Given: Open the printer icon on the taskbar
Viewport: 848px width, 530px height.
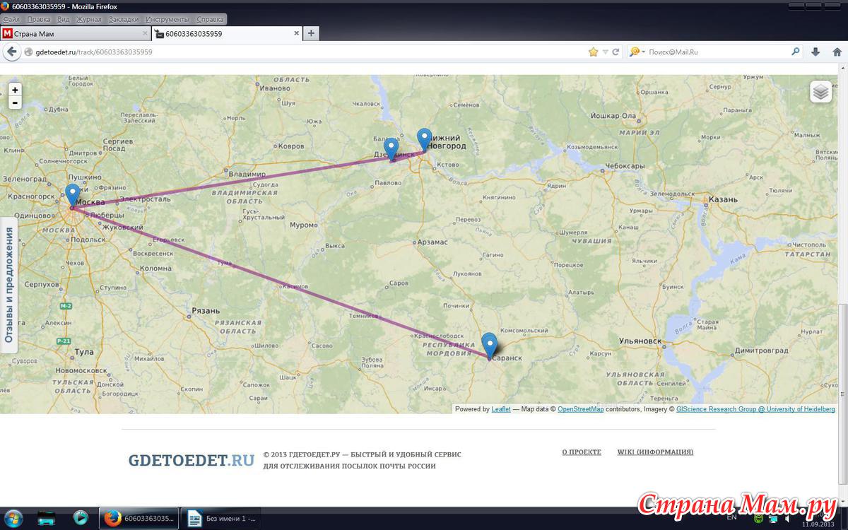Looking at the screenshot, I should 47,518.
